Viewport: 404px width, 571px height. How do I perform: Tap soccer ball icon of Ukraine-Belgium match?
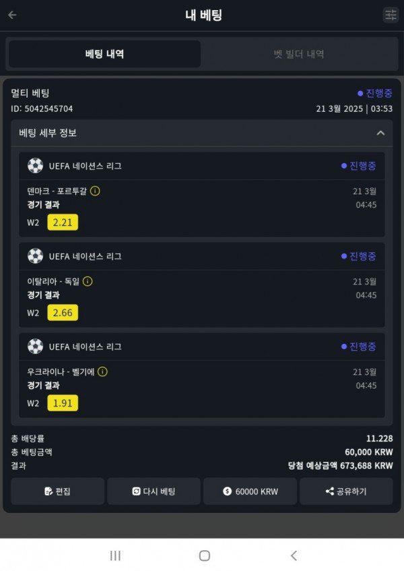35,347
